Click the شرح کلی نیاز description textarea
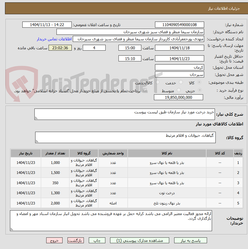The image size is (248, 249). (x=125, y=114)
